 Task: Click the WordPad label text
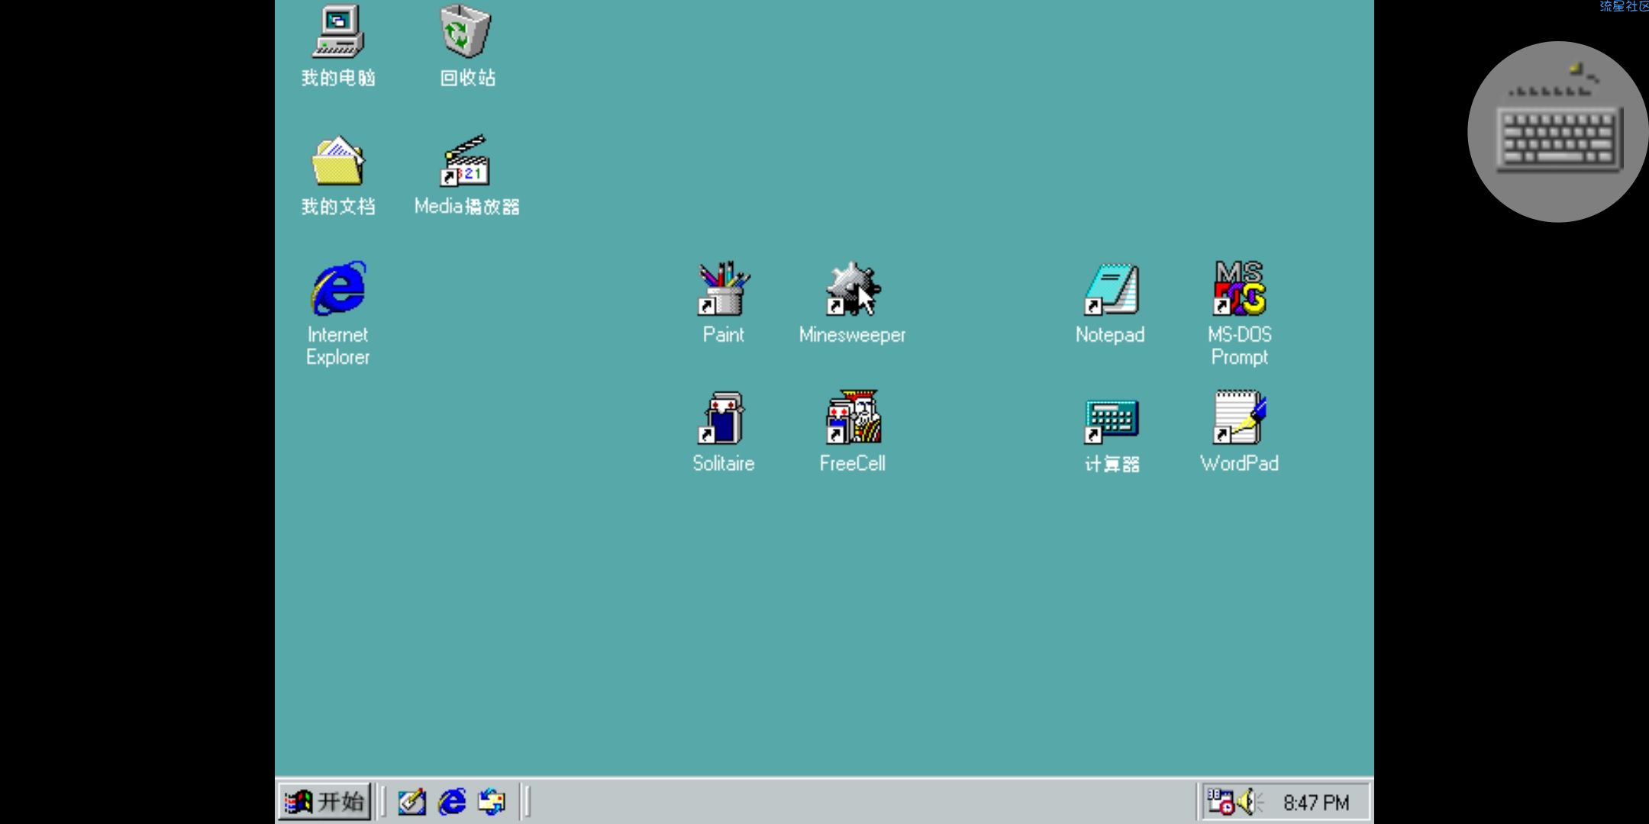[1240, 464]
